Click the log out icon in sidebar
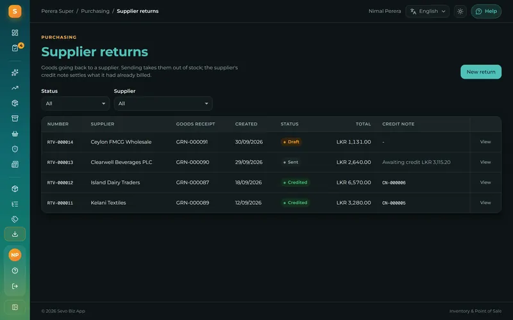 [x=15, y=286]
